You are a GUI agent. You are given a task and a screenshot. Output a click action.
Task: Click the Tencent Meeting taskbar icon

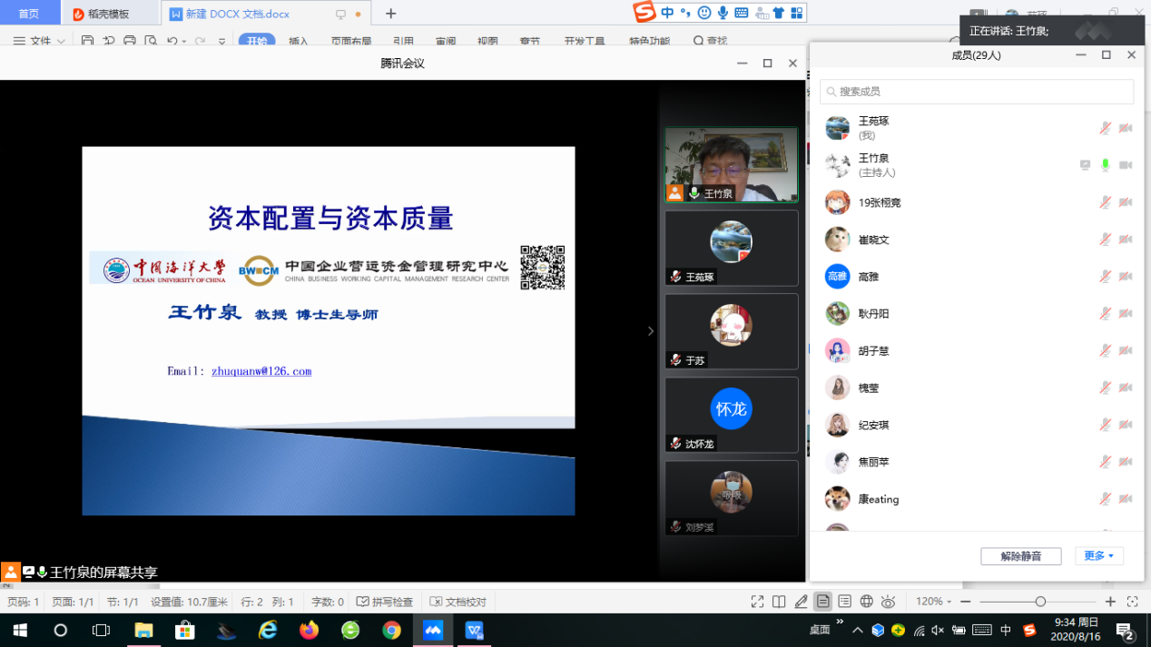coord(433,631)
